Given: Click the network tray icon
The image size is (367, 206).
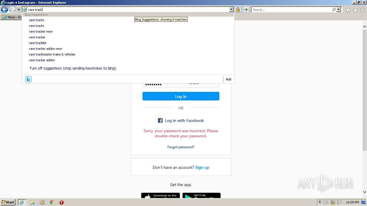Looking at the screenshot, I should point(333,202).
